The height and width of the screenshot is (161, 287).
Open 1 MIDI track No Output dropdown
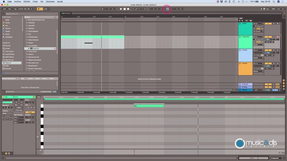point(258,31)
